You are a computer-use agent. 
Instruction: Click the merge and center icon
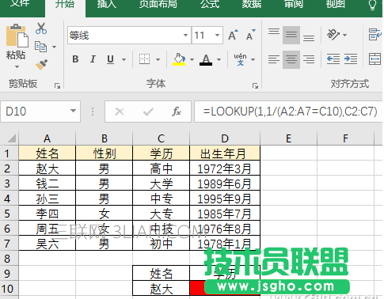(x=374, y=59)
